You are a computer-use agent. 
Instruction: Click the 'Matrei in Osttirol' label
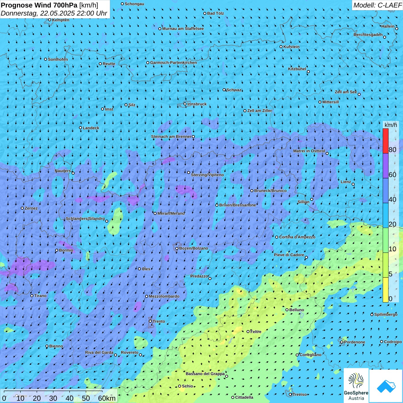[309, 151]
